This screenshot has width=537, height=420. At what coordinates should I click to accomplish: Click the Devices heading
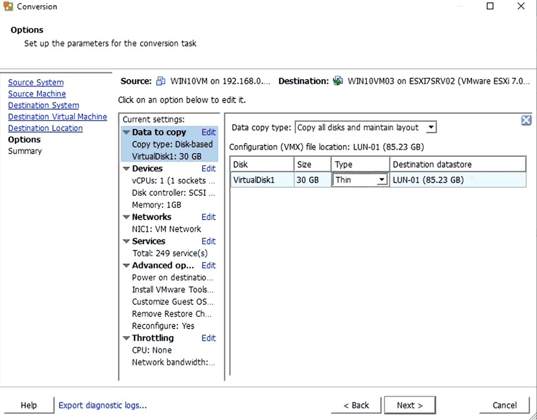click(x=147, y=168)
